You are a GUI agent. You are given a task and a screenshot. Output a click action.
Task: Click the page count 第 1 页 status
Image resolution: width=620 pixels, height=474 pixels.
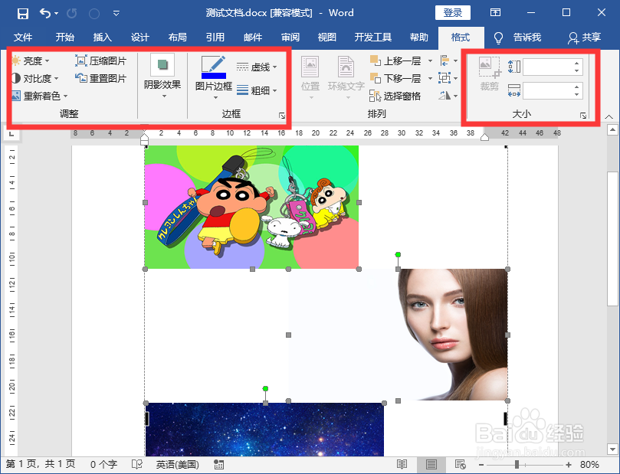click(x=41, y=464)
